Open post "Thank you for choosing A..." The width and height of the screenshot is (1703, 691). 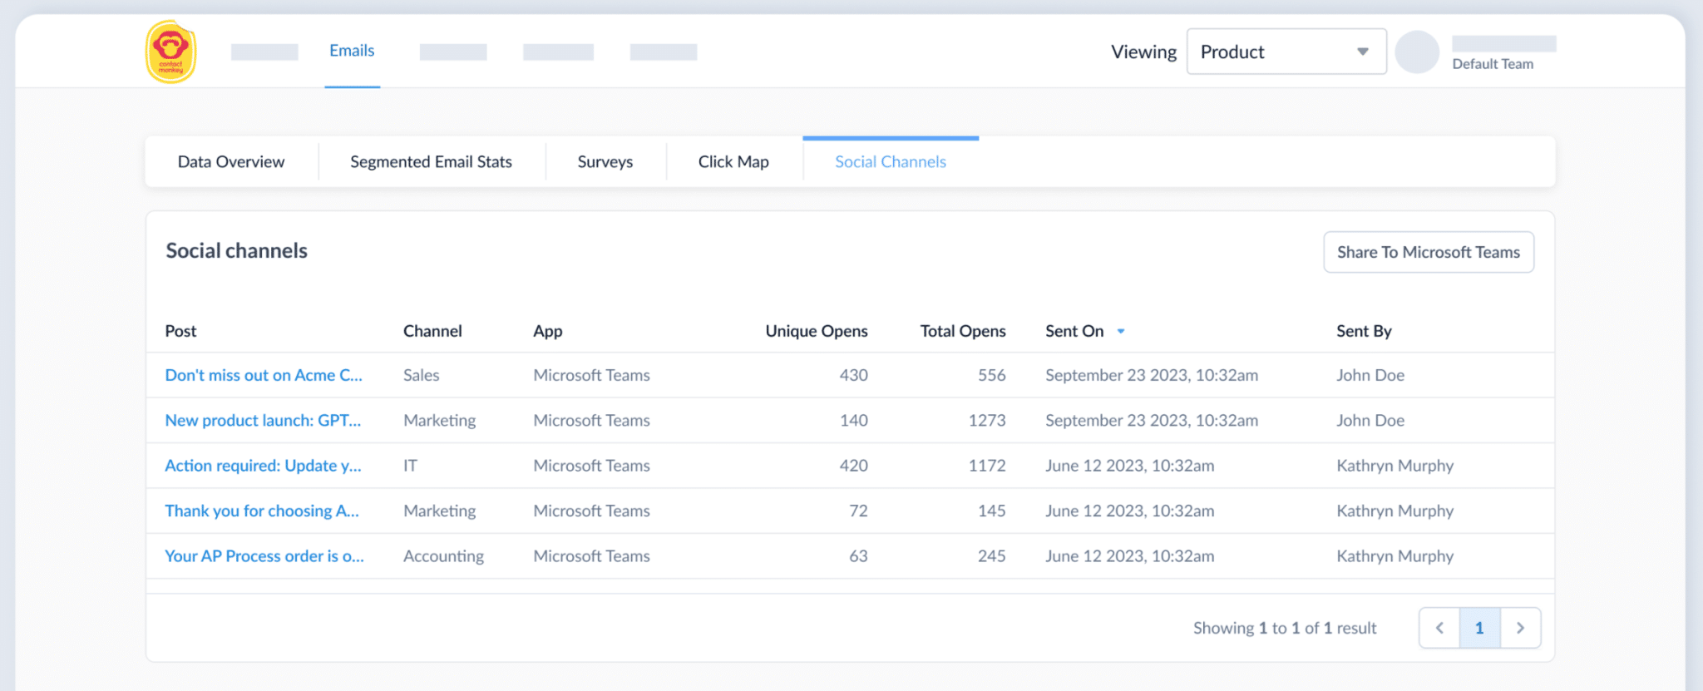pyautogui.click(x=262, y=511)
